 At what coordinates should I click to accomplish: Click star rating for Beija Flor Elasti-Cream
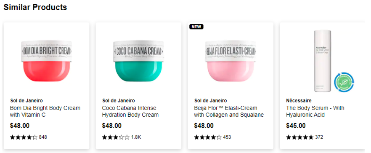pos(208,137)
